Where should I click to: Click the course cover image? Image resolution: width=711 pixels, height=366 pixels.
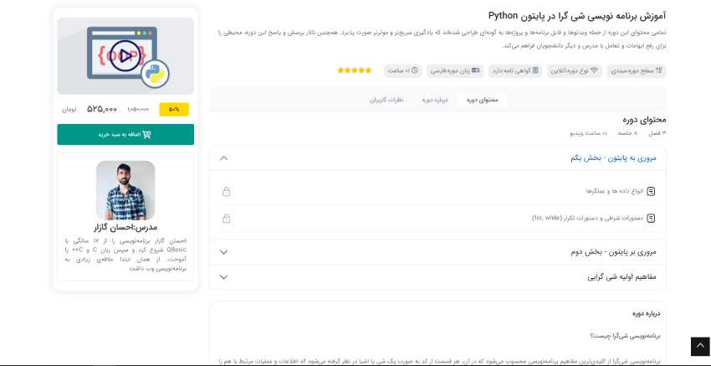[125, 56]
